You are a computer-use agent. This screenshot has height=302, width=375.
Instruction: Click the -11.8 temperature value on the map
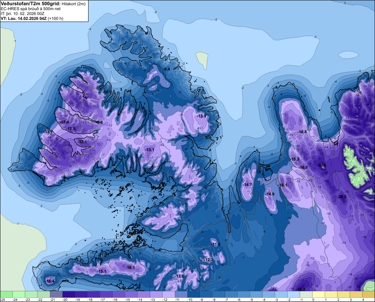click(x=216, y=244)
